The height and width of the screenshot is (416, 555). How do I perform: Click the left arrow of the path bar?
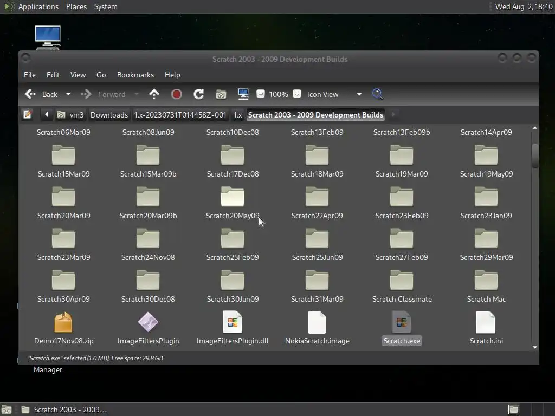coord(47,115)
